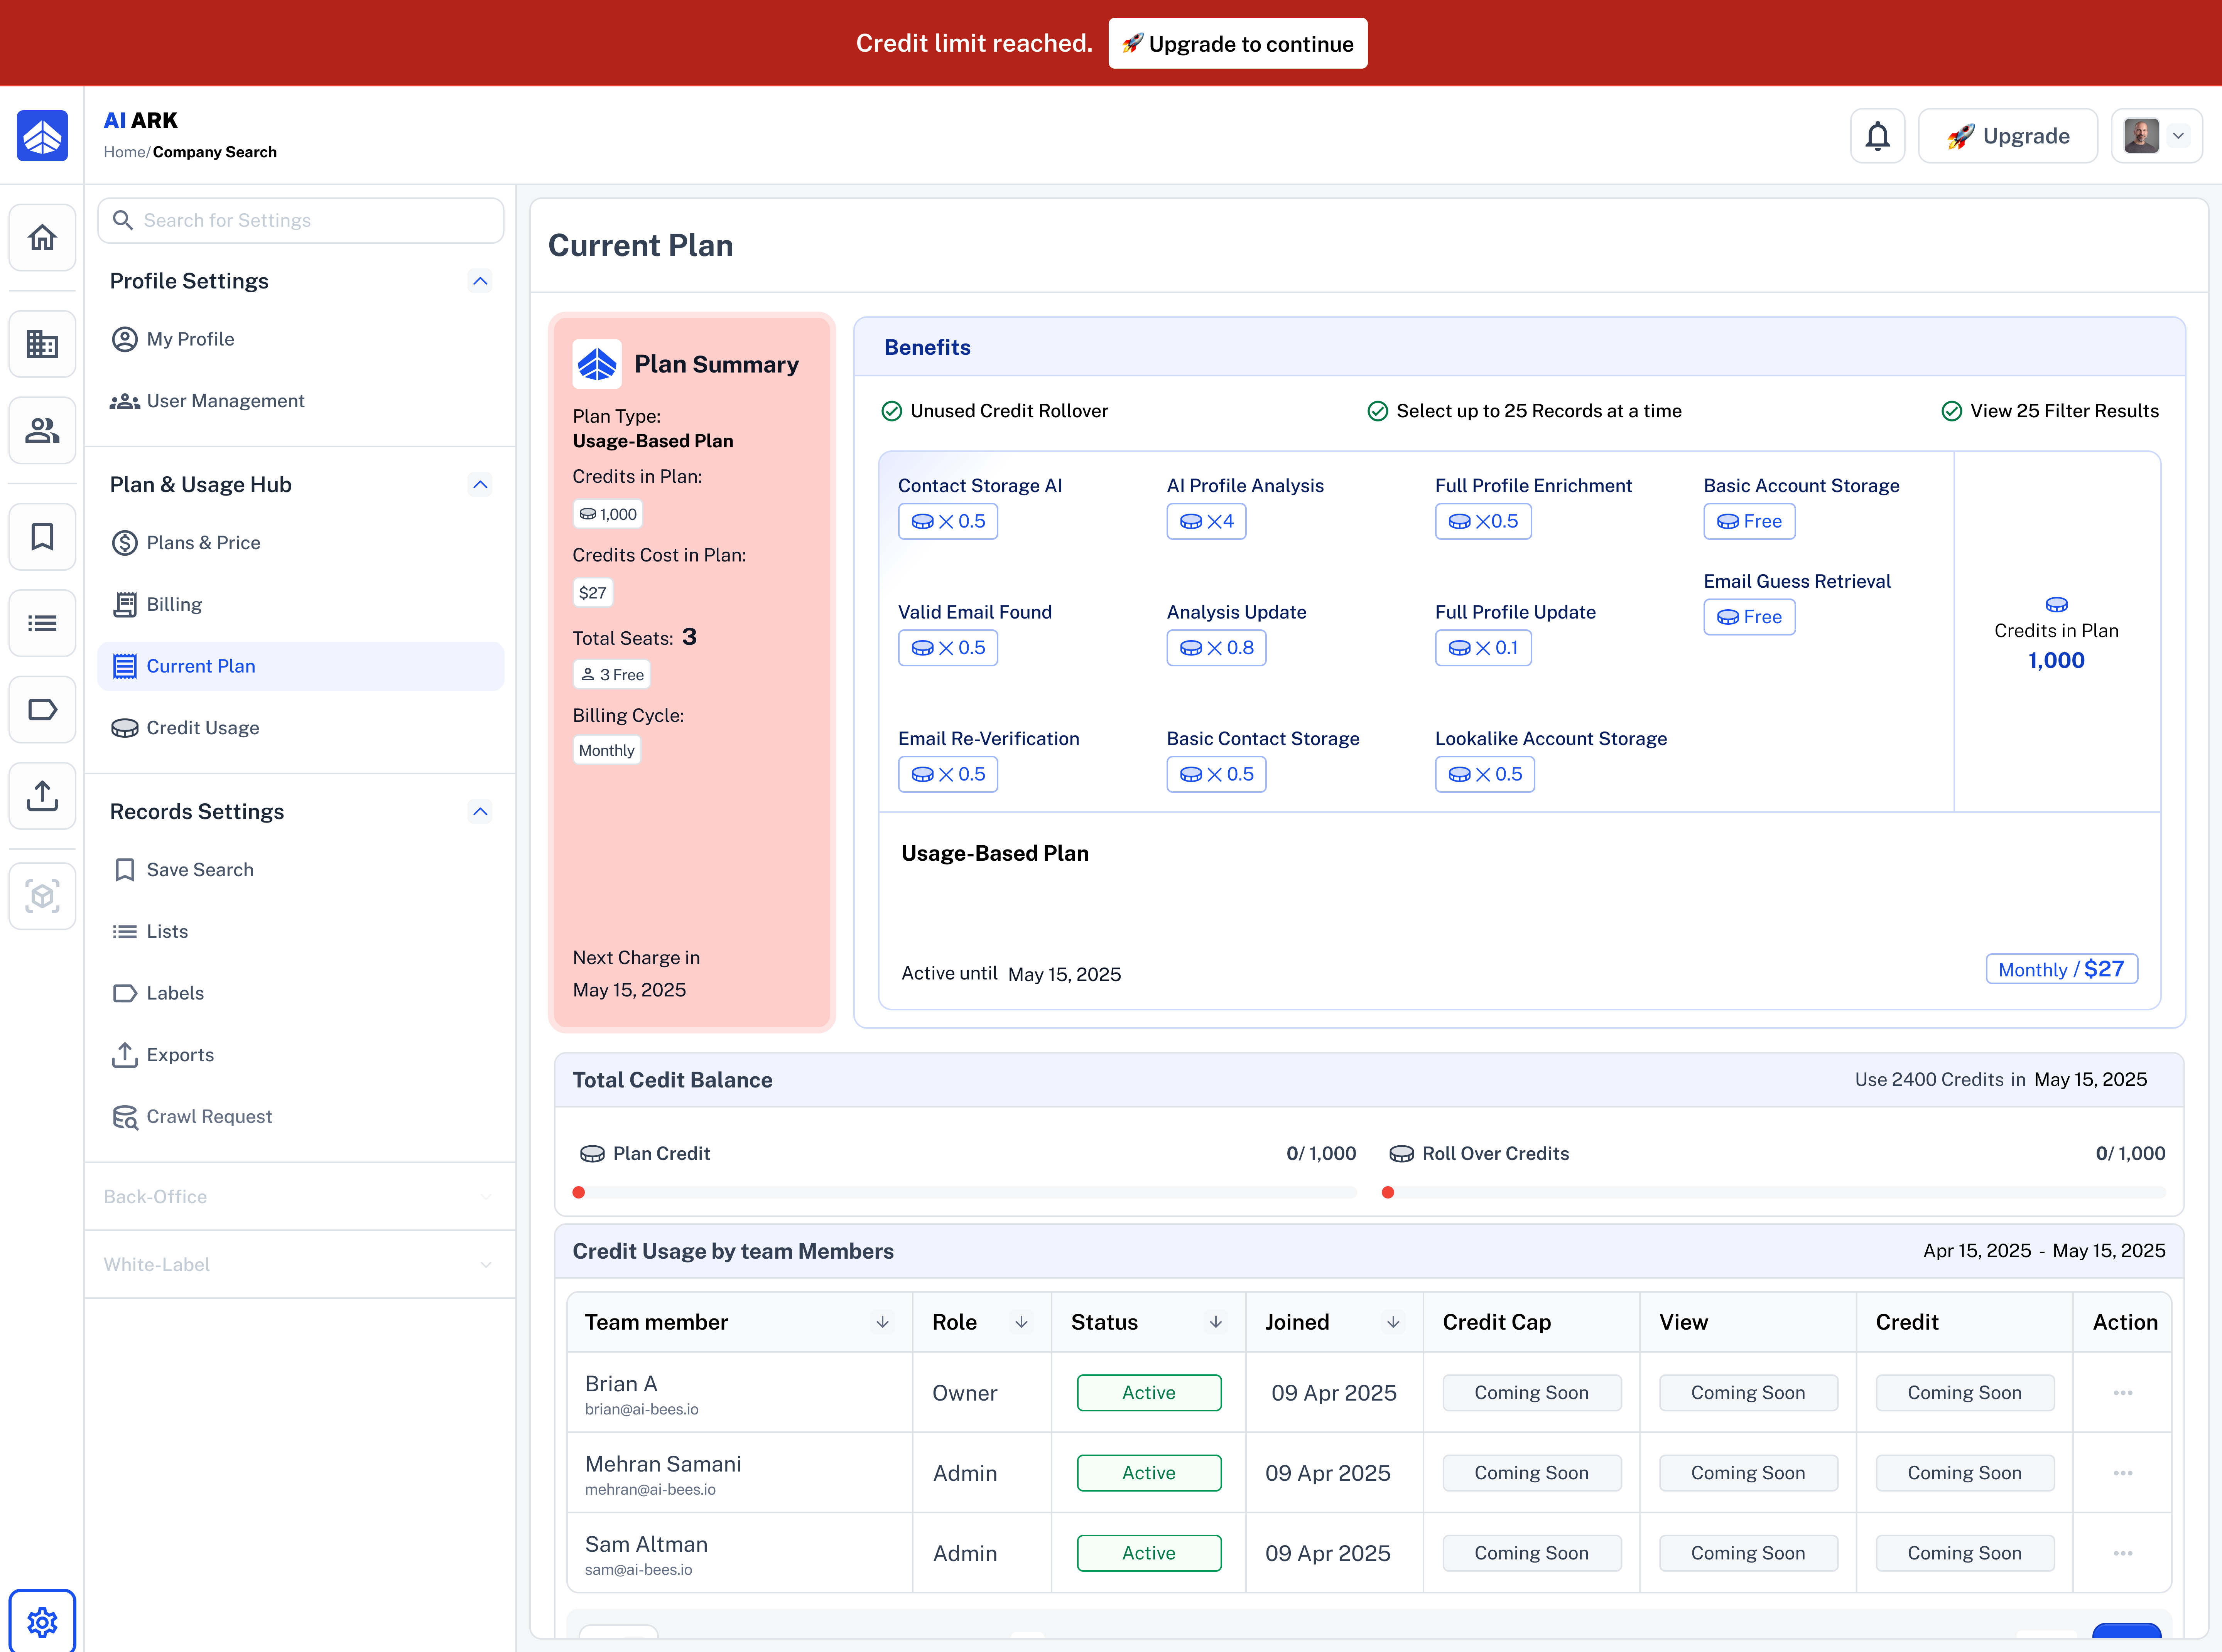The height and width of the screenshot is (1652, 2222).
Task: Click the Roll Over Credits progress bar
Action: coord(1773,1192)
